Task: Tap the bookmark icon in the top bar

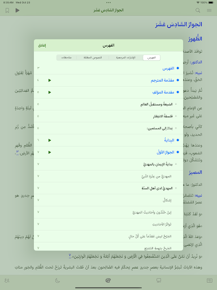Action: pyautogui.click(x=7, y=10)
